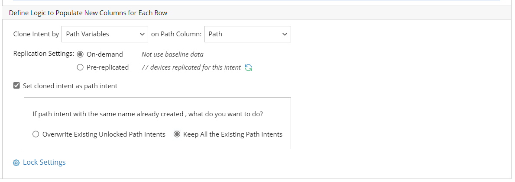The image size is (515, 182).
Task: Click the chevron arrow on Path box
Action: pyautogui.click(x=285, y=34)
